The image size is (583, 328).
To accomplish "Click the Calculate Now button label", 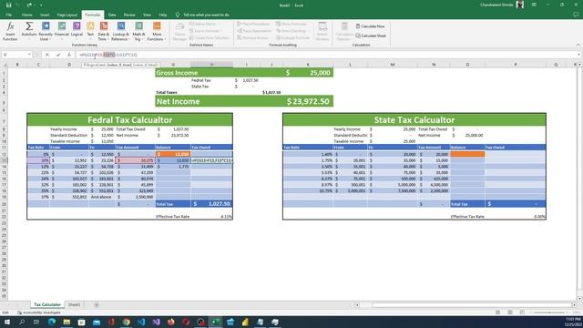I will (373, 26).
